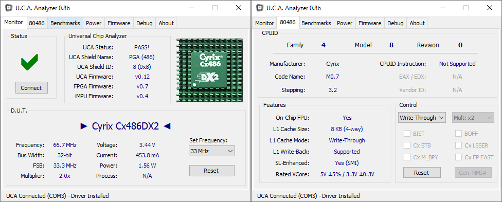The width and height of the screenshot is (502, 202).
Task: Click the 453.8 mA current value
Action: pos(147,155)
